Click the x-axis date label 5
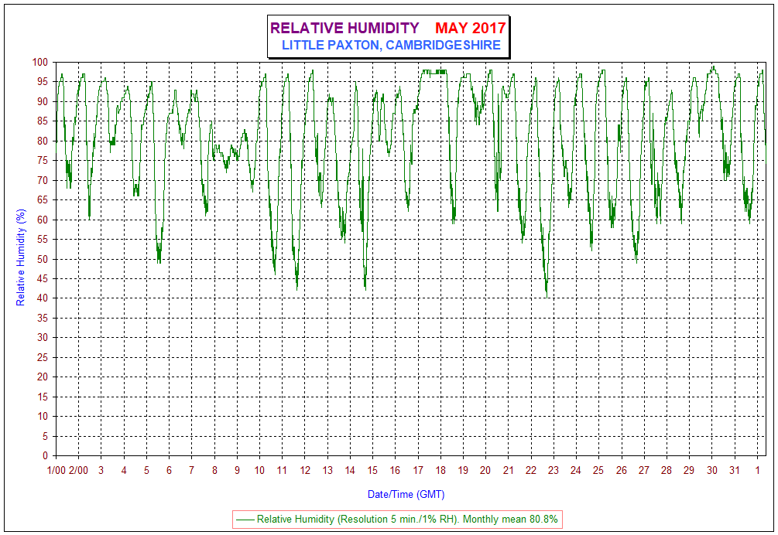This screenshot has width=778, height=535. 146,471
